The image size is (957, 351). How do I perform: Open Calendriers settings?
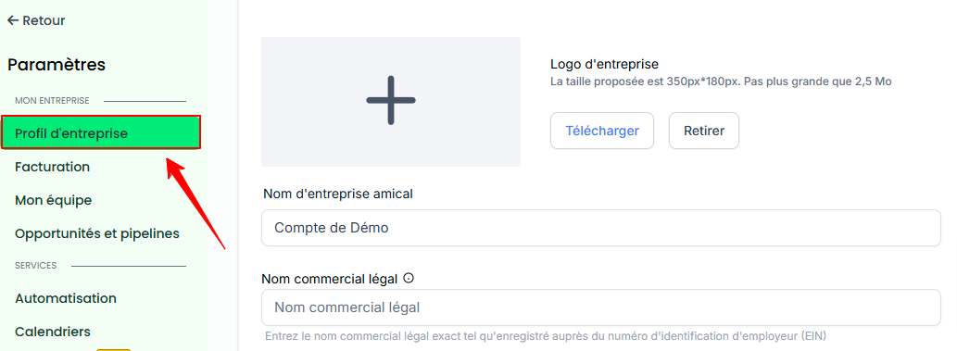pos(53,332)
